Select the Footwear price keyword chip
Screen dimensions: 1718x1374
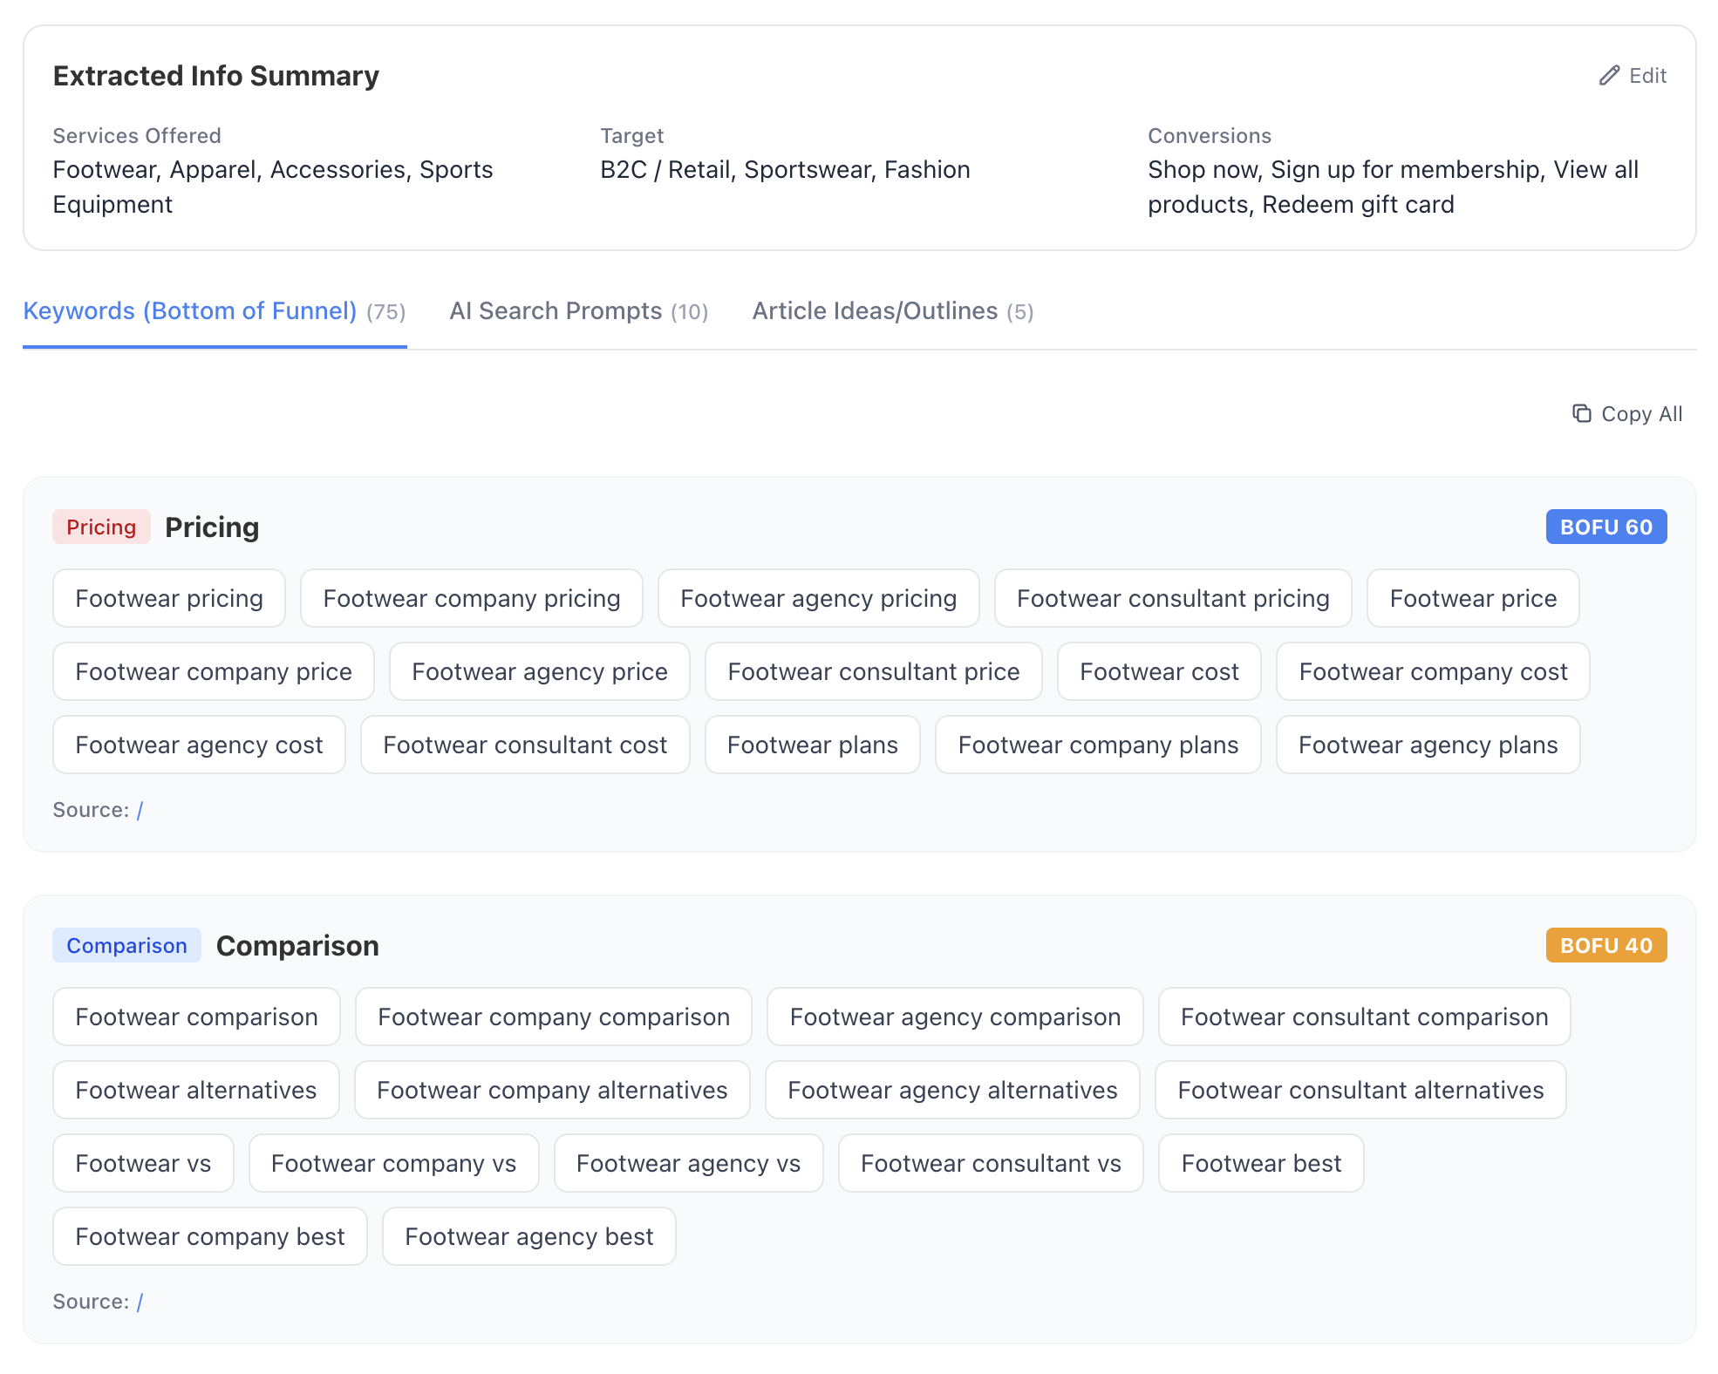point(1472,598)
